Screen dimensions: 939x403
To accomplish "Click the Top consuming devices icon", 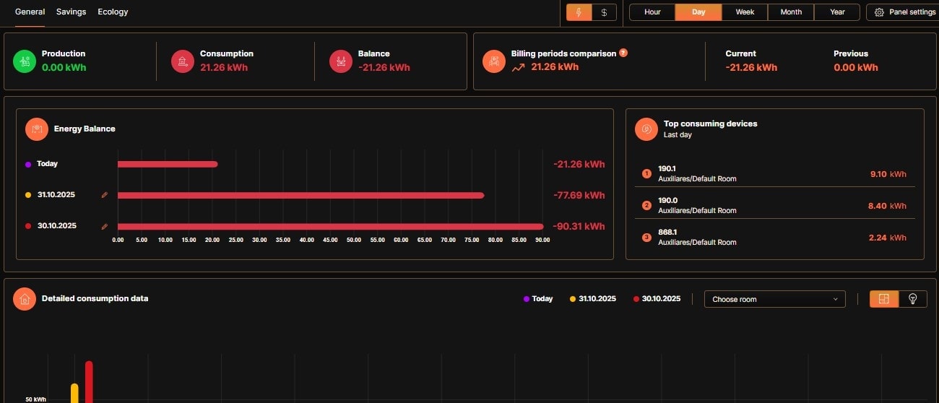I will click(x=646, y=129).
